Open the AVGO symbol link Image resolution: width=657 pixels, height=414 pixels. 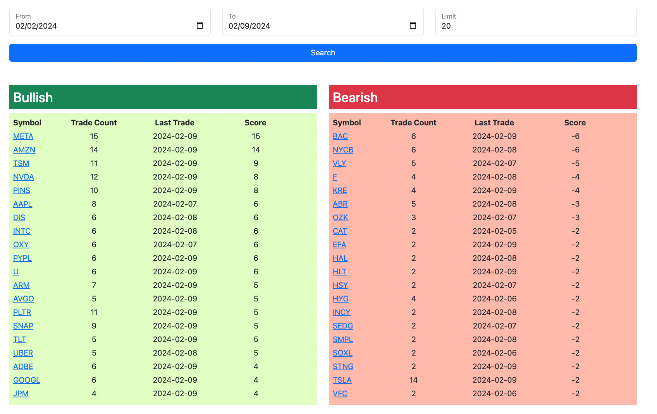pos(24,299)
